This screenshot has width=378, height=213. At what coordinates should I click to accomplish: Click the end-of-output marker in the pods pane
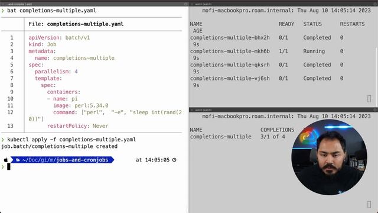(369, 99)
